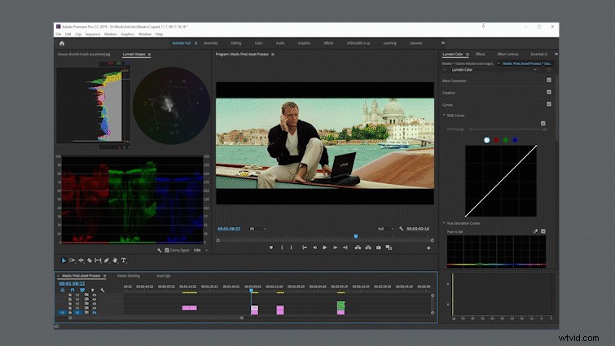
Task: Collapse the RGB Curves section
Action: [x=445, y=116]
